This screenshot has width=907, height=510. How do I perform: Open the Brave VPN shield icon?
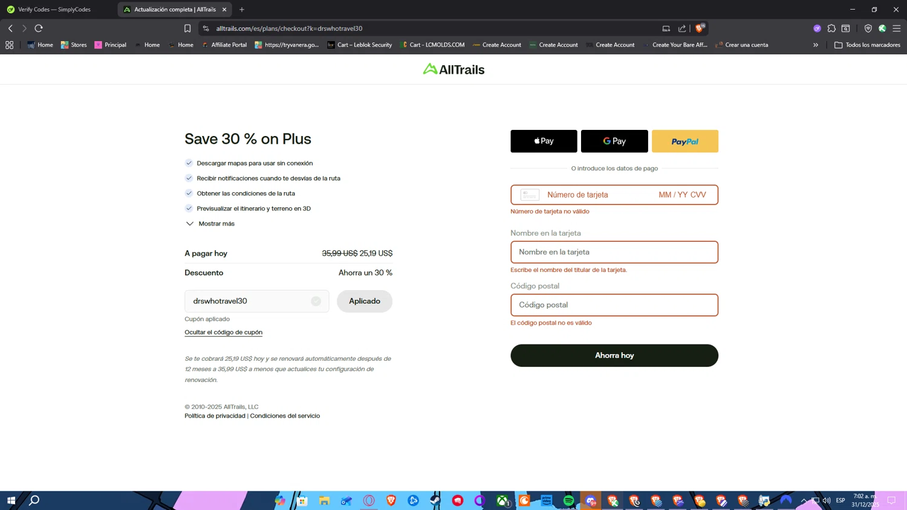(x=868, y=28)
